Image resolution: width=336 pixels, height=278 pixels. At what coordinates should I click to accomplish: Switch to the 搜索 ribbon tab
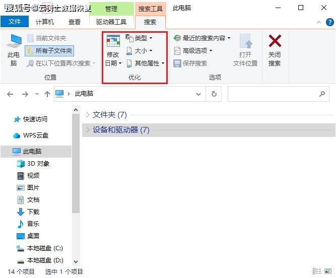point(150,22)
